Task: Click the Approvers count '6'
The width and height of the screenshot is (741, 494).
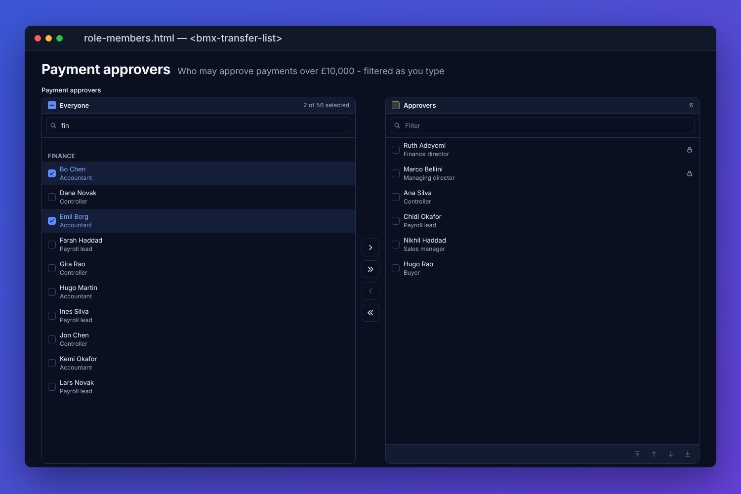Action: tap(691, 105)
